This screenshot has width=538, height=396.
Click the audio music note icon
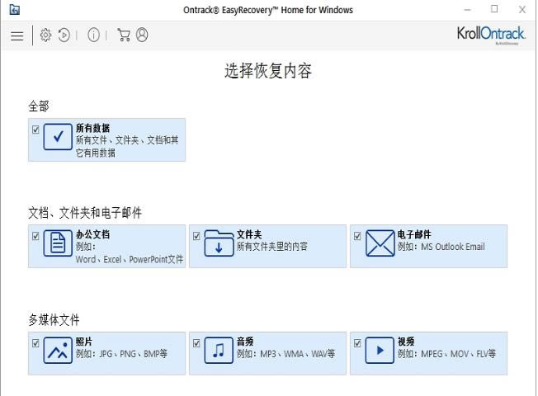219,351
